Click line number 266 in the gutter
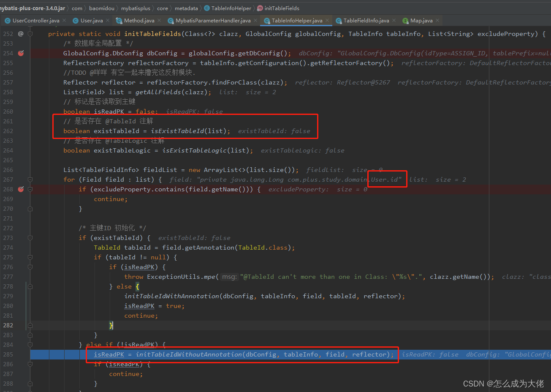551x392 pixels. pyautogui.click(x=8, y=170)
